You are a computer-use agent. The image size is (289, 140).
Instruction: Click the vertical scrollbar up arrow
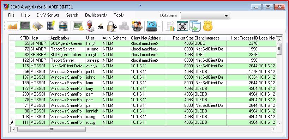tap(279, 40)
